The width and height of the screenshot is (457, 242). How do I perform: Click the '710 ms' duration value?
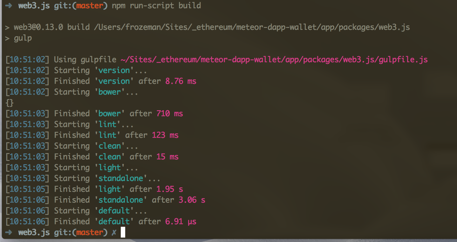point(170,114)
